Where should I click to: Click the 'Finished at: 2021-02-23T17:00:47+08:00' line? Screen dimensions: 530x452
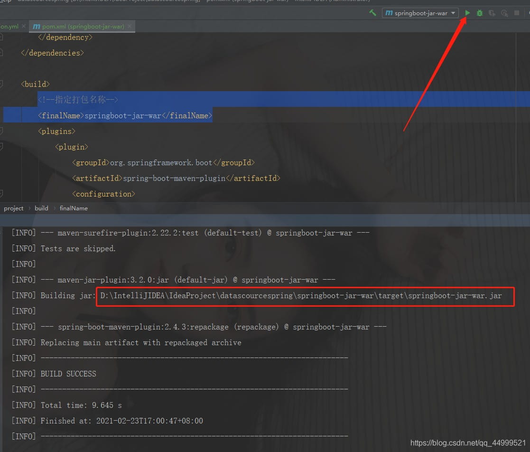(121, 421)
